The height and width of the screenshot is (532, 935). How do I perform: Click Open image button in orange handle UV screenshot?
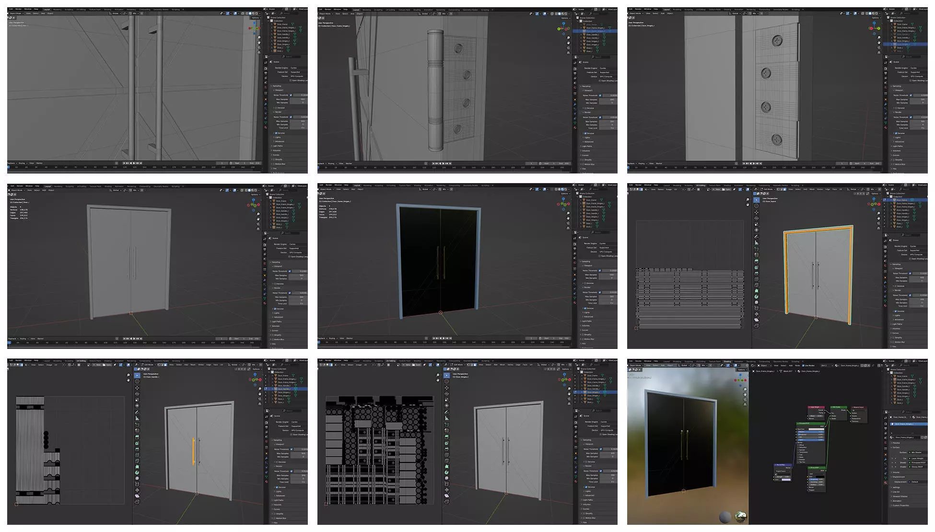[x=107, y=365]
